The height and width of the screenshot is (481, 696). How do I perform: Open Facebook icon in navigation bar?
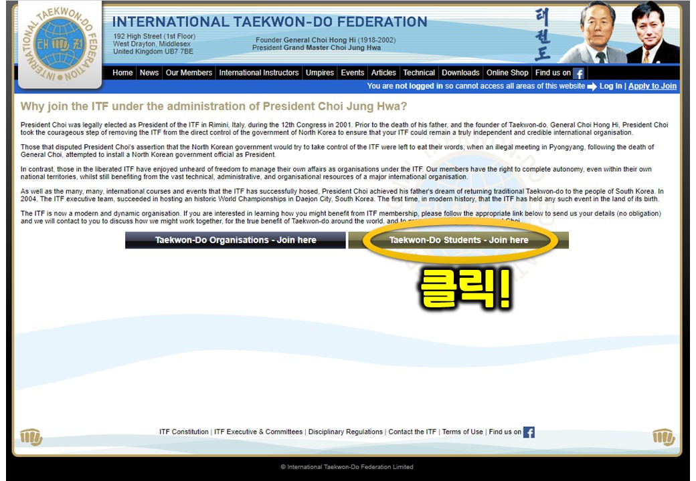pos(578,73)
